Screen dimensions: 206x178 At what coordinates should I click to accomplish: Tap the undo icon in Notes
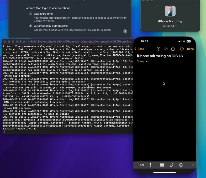click(x=158, y=49)
